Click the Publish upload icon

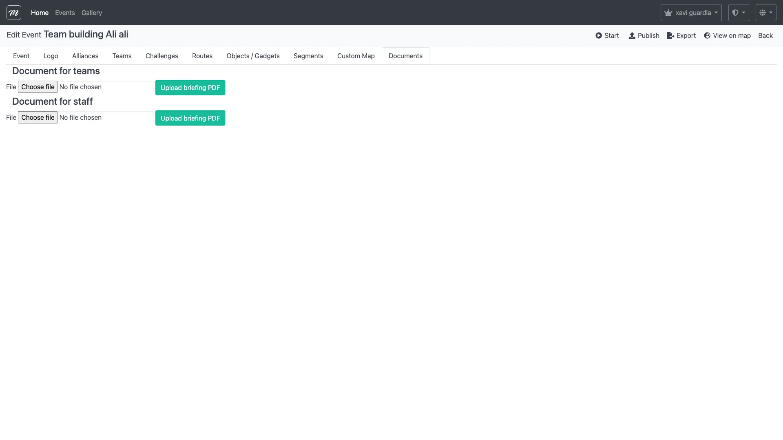(x=632, y=35)
